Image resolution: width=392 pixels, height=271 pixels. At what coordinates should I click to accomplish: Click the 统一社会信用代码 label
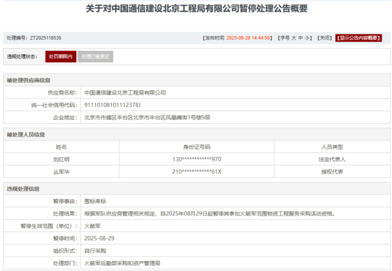[x=54, y=105]
